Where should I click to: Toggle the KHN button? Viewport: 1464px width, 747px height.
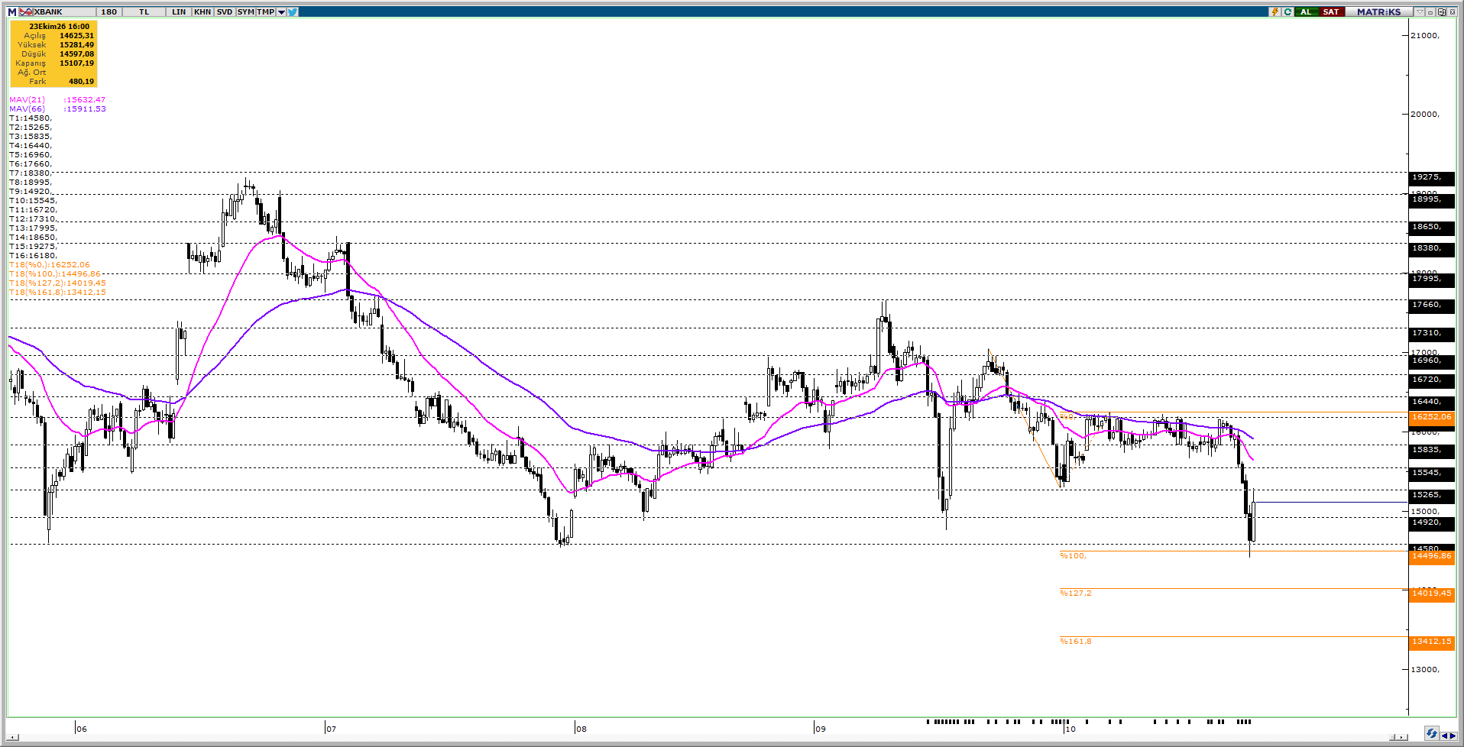(x=202, y=12)
